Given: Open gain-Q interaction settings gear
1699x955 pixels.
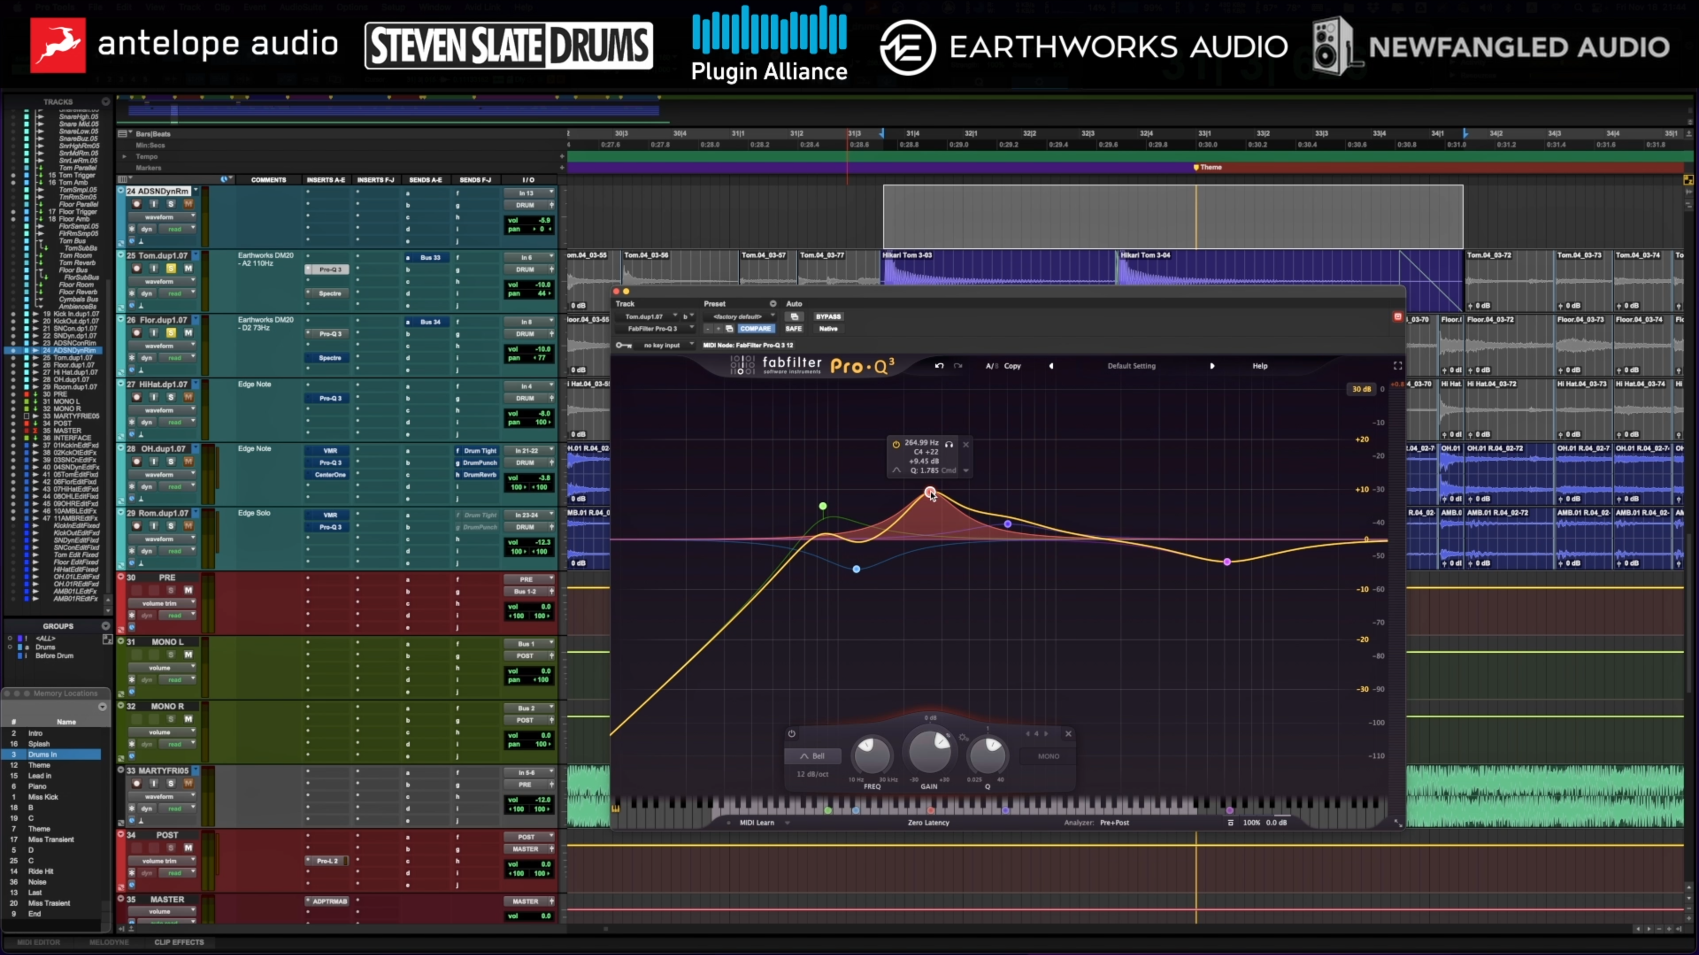Looking at the screenshot, I should 963,737.
